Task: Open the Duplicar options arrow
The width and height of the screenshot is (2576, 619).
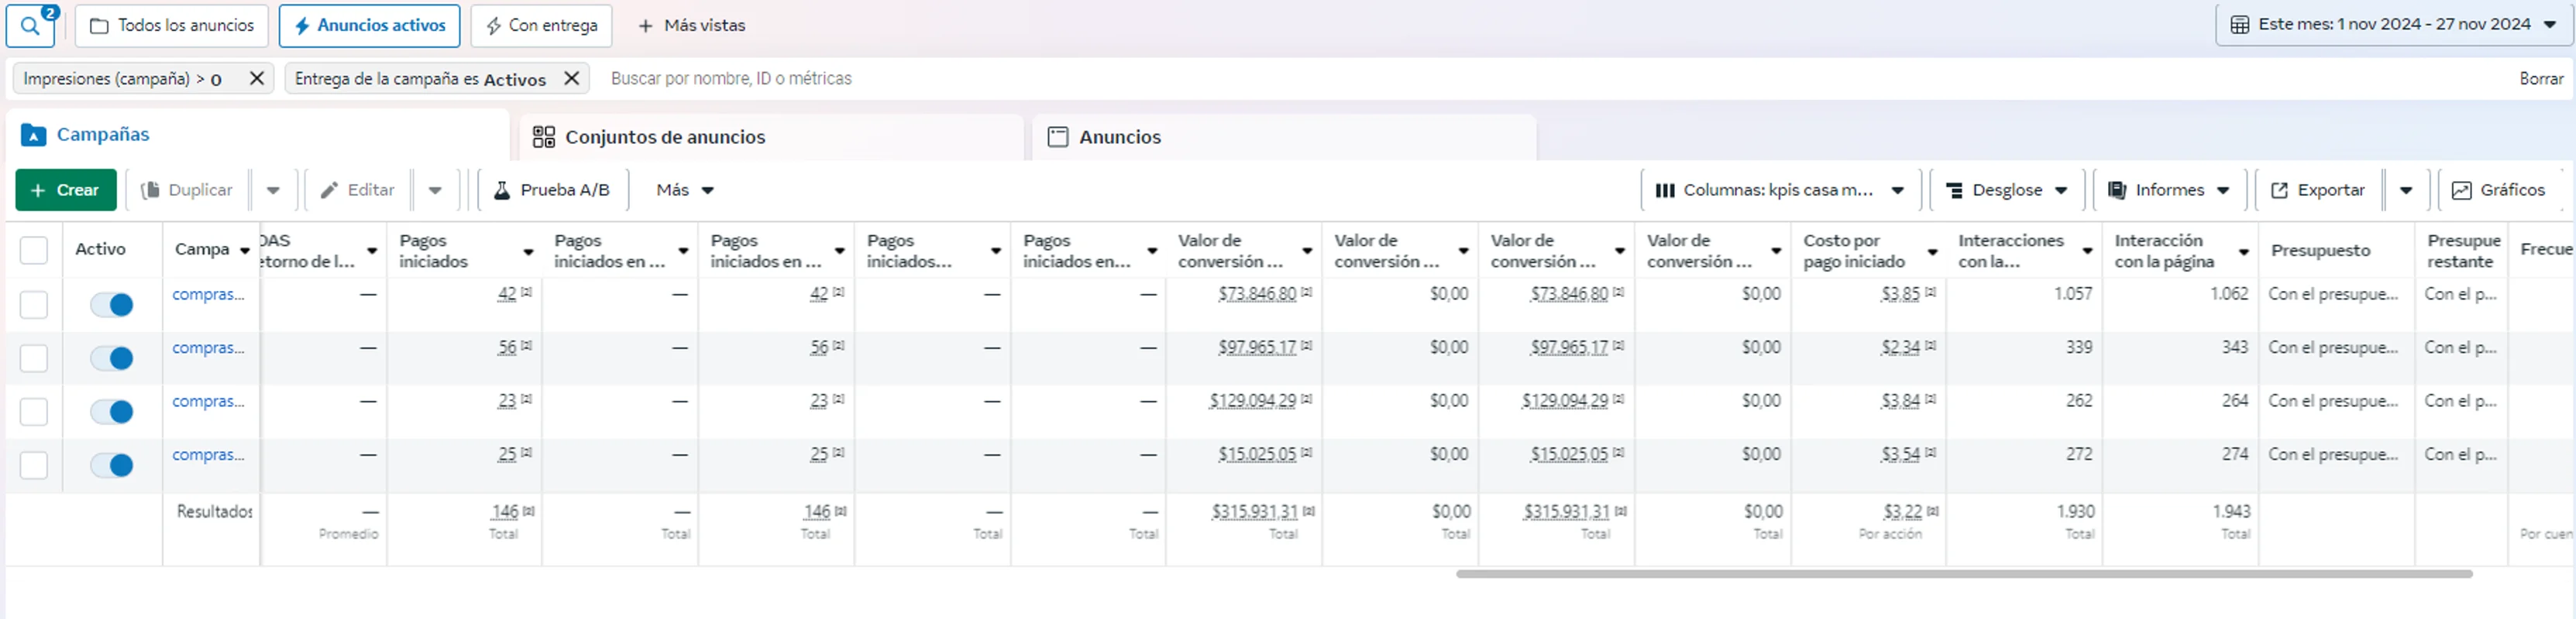Action: pyautogui.click(x=273, y=190)
